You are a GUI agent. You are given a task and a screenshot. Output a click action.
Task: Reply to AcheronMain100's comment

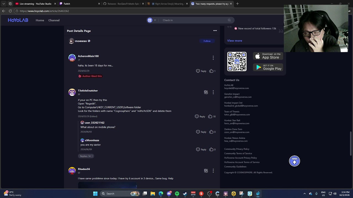201,71
